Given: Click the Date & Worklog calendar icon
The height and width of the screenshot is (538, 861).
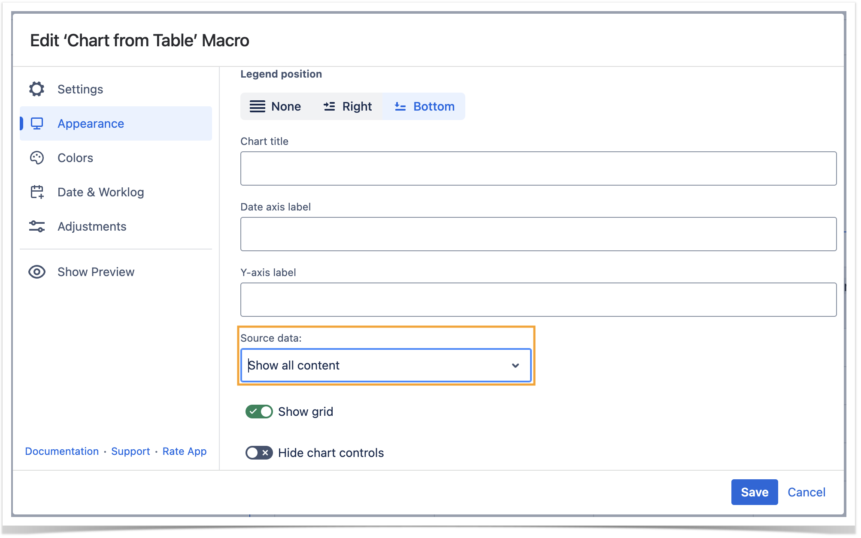Looking at the screenshot, I should click(37, 192).
